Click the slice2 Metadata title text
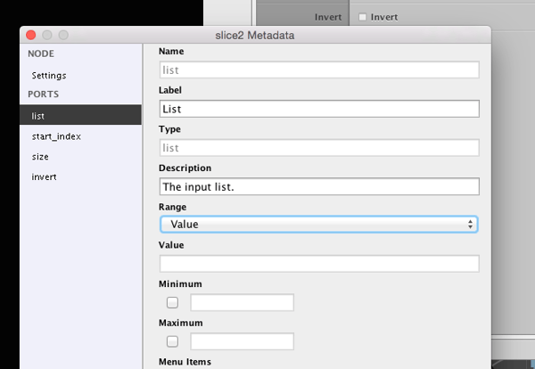This screenshot has width=535, height=369. click(x=254, y=35)
